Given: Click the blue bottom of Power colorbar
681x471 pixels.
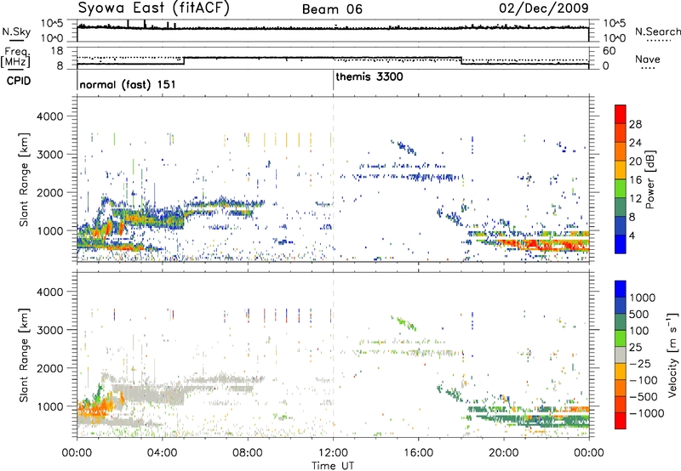Looking at the screenshot, I should [621, 244].
